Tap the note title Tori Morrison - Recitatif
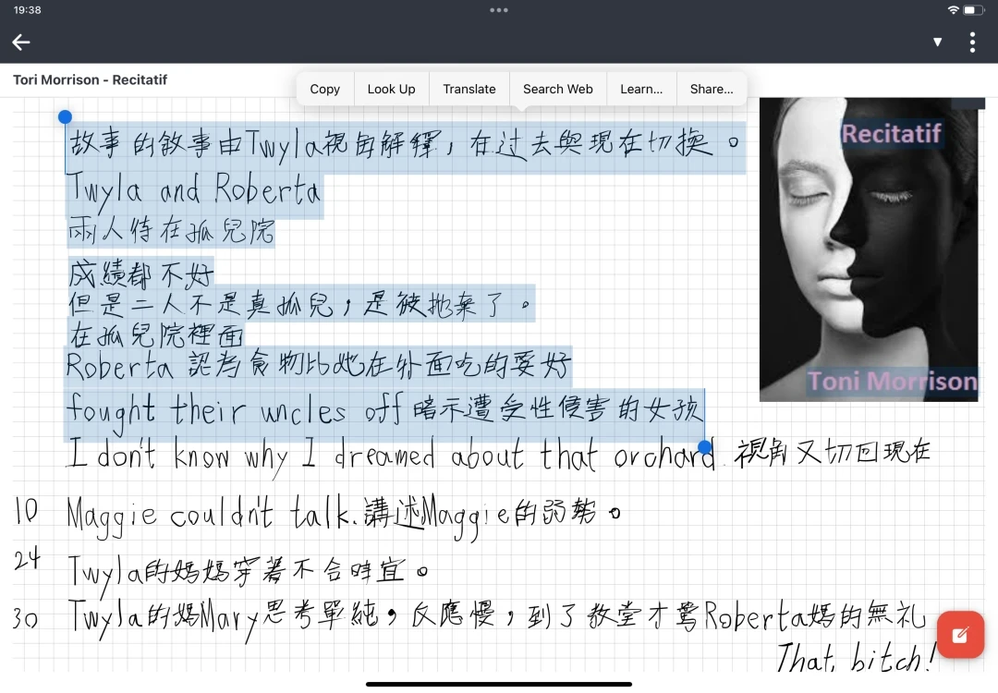 pyautogui.click(x=90, y=79)
